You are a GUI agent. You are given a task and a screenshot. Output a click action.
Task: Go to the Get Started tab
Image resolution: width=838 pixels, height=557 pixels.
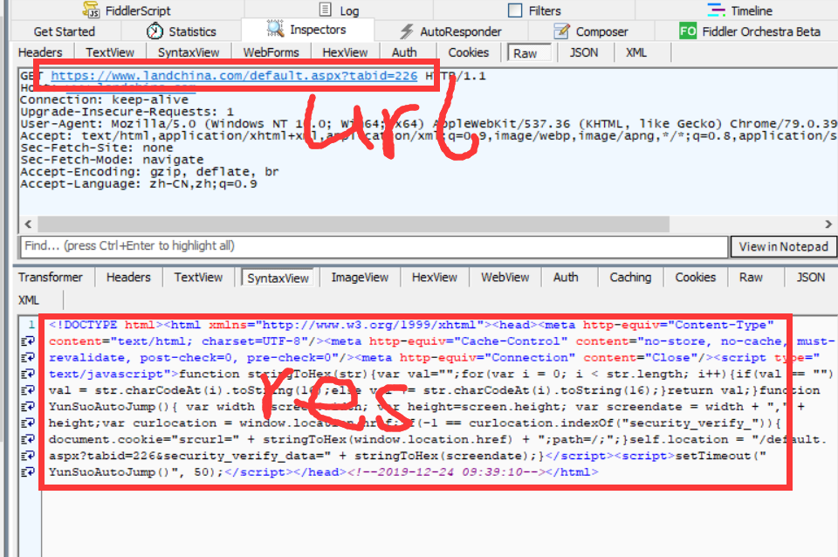click(64, 31)
